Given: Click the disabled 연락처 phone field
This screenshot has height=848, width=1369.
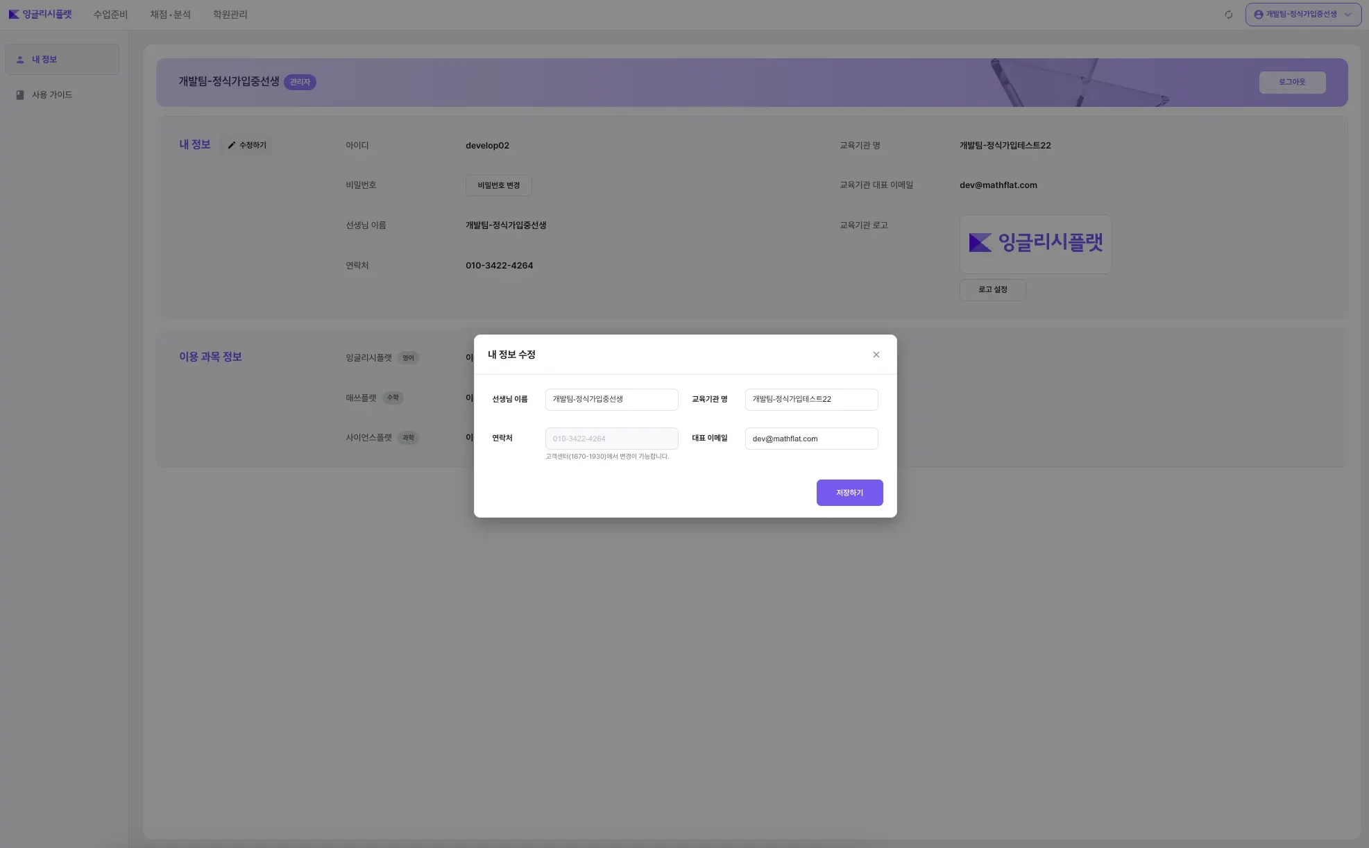Looking at the screenshot, I should 611,439.
